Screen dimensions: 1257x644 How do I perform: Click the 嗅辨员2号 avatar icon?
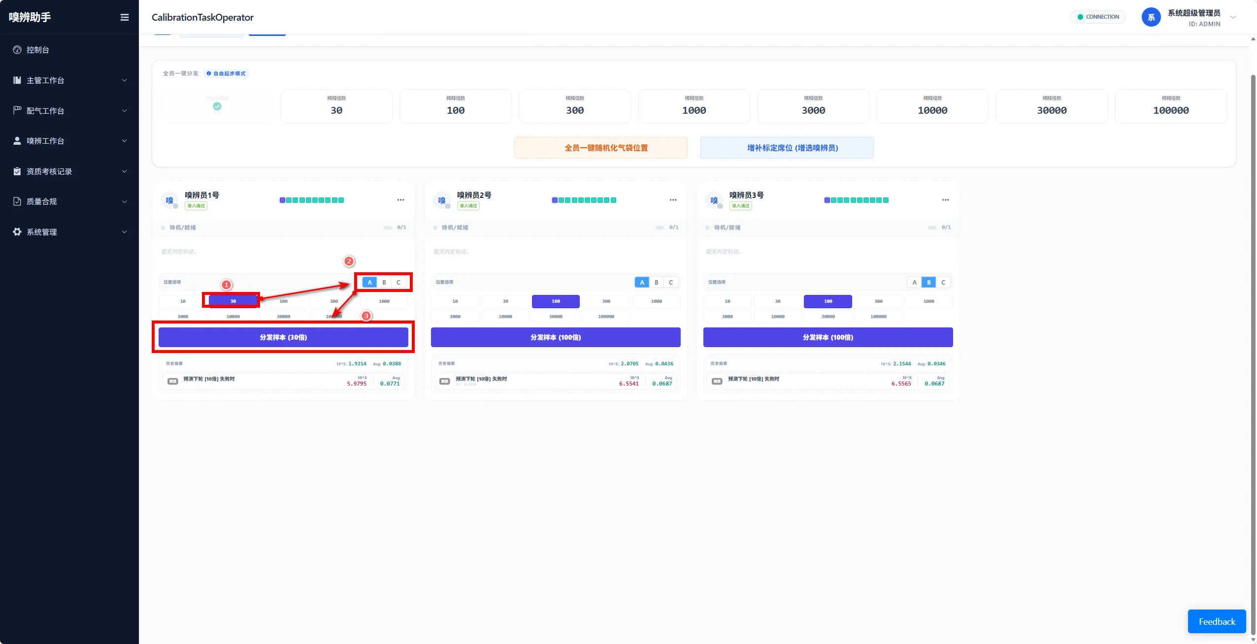tap(442, 200)
